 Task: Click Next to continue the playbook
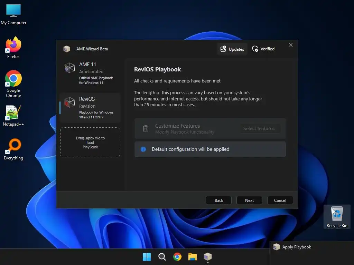(249, 200)
